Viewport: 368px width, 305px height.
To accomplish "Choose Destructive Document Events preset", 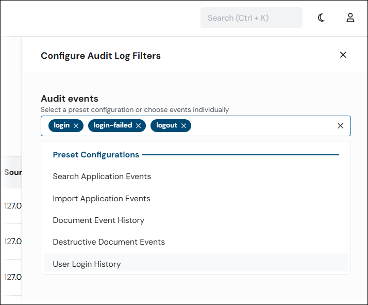I will click(196, 242).
